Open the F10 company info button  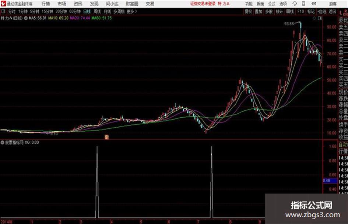pyautogui.click(x=300, y=11)
